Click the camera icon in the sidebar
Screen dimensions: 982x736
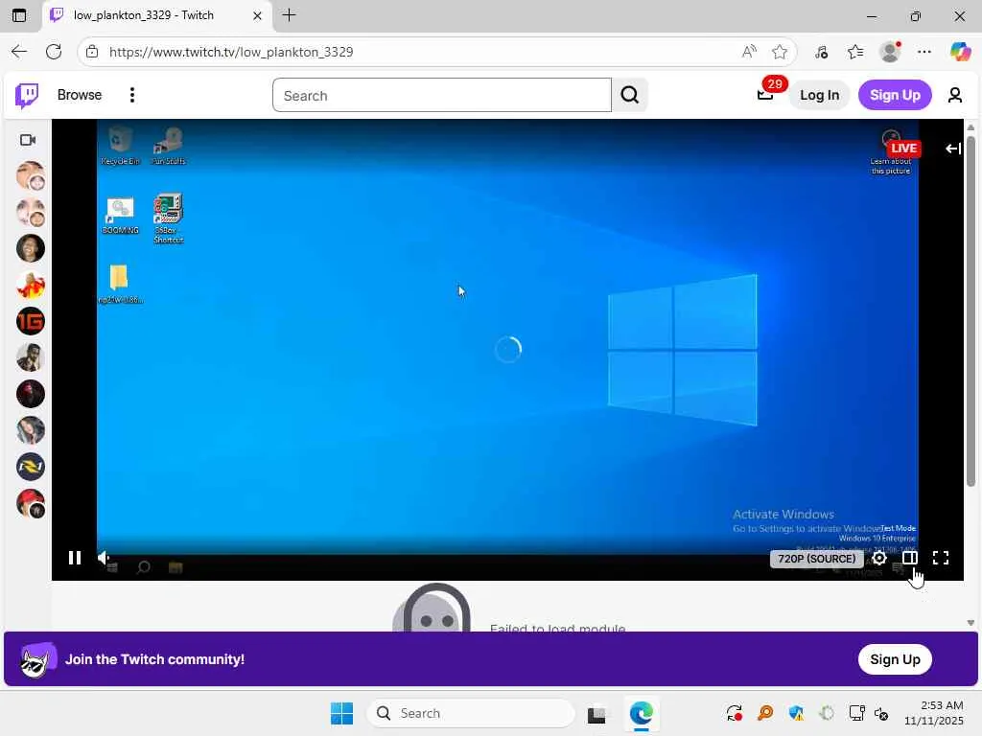coord(28,140)
